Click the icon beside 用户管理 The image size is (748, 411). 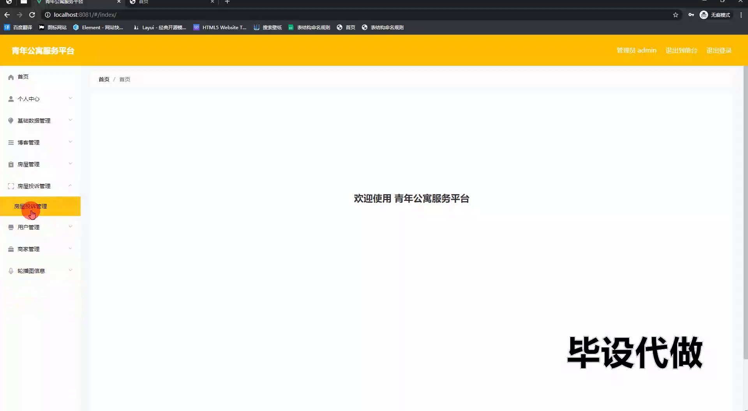[x=11, y=227]
